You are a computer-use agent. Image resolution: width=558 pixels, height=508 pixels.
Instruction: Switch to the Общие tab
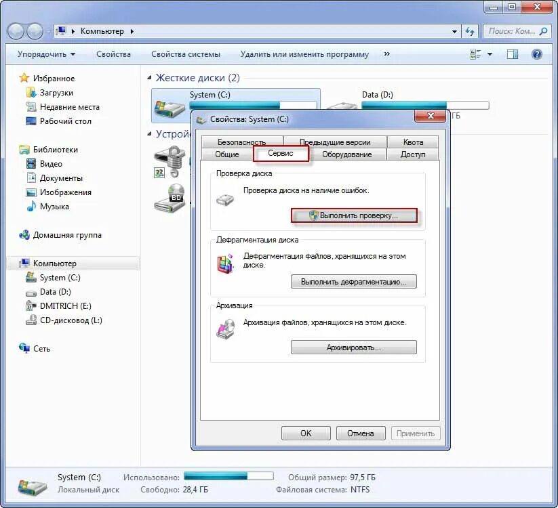(227, 154)
